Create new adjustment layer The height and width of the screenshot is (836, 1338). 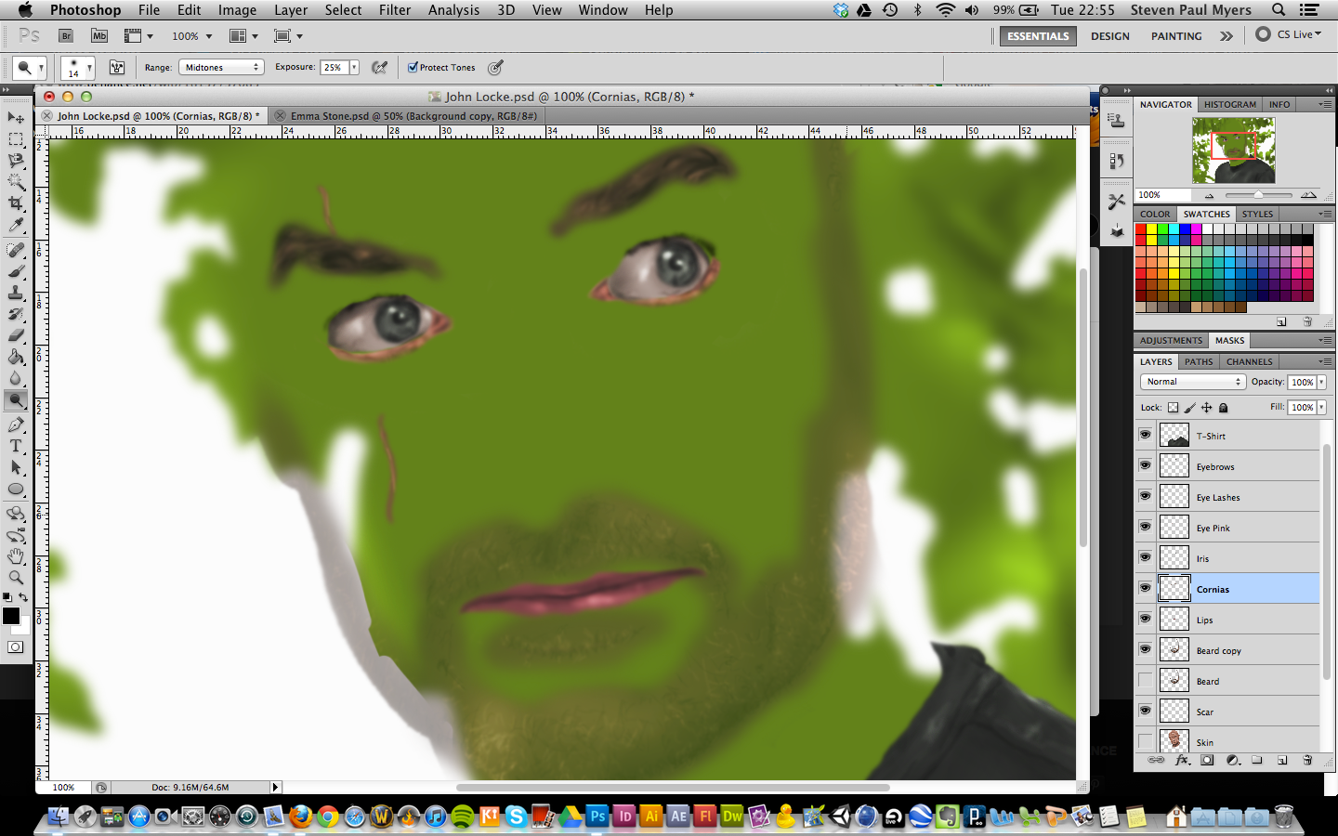coord(1233,760)
